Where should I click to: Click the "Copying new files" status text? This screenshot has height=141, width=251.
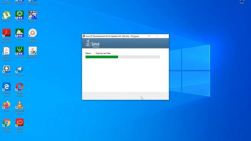(x=103, y=53)
